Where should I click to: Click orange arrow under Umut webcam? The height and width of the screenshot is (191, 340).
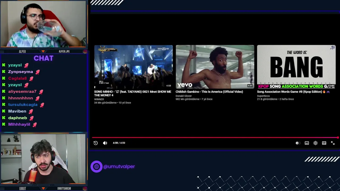click(43, 189)
